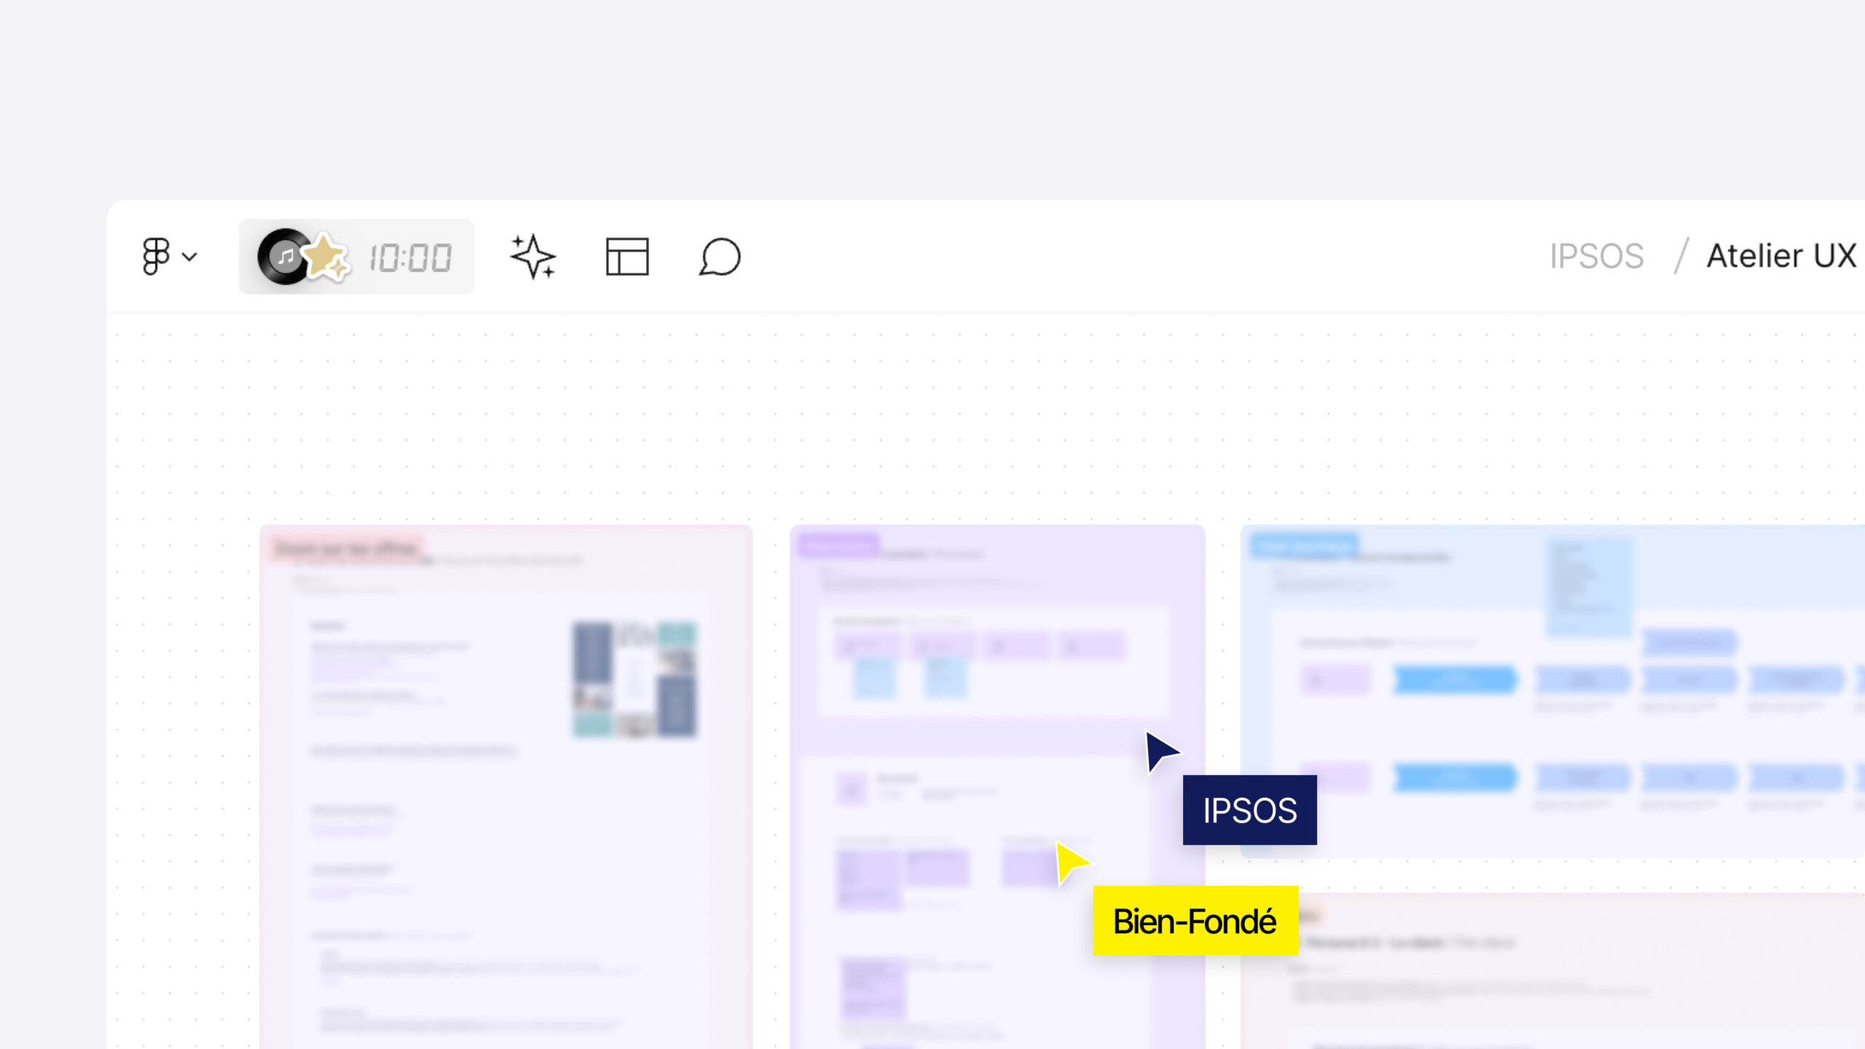Click the yellow Bien-Fondé cursor label
This screenshot has width=1865, height=1049.
click(x=1195, y=921)
